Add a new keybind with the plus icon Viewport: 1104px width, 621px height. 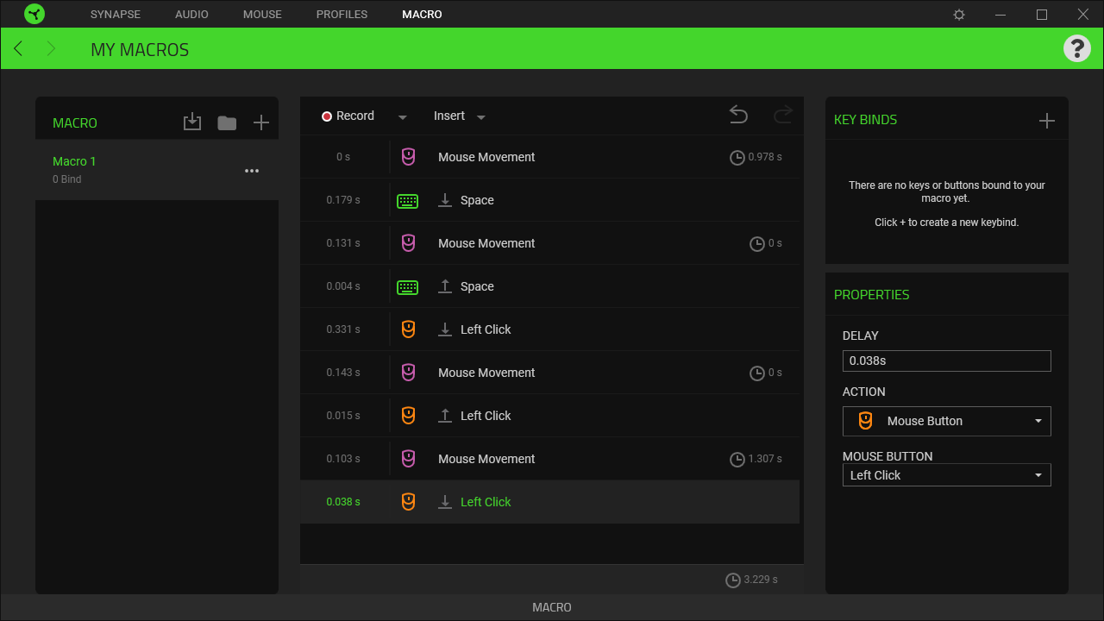(1047, 120)
